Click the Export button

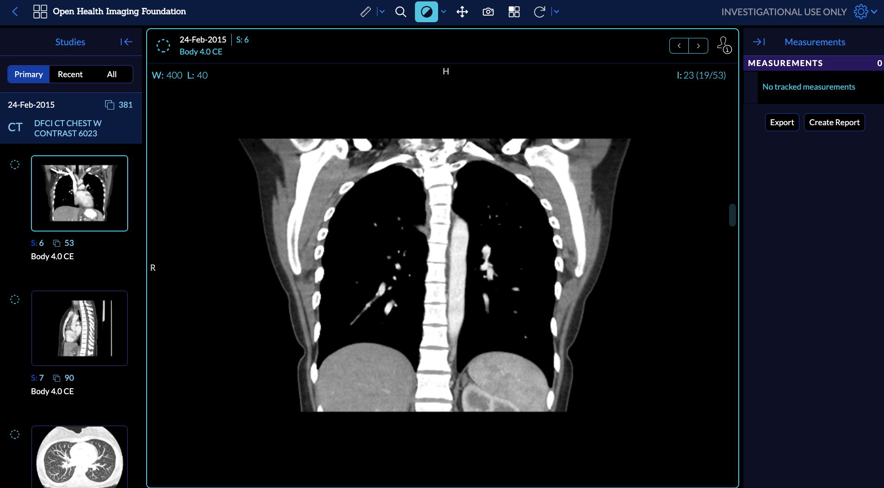tap(782, 122)
